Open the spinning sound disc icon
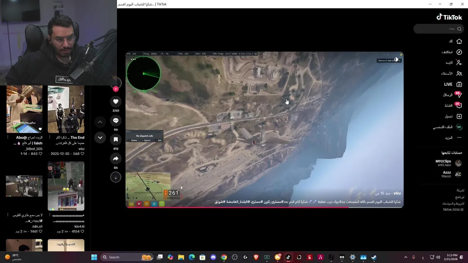468x263 pixels. click(x=116, y=177)
